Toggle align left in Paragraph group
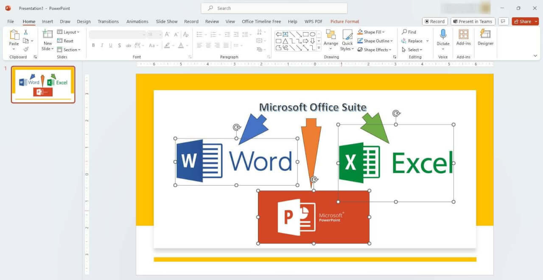Image resolution: width=543 pixels, height=280 pixels. [x=199, y=45]
